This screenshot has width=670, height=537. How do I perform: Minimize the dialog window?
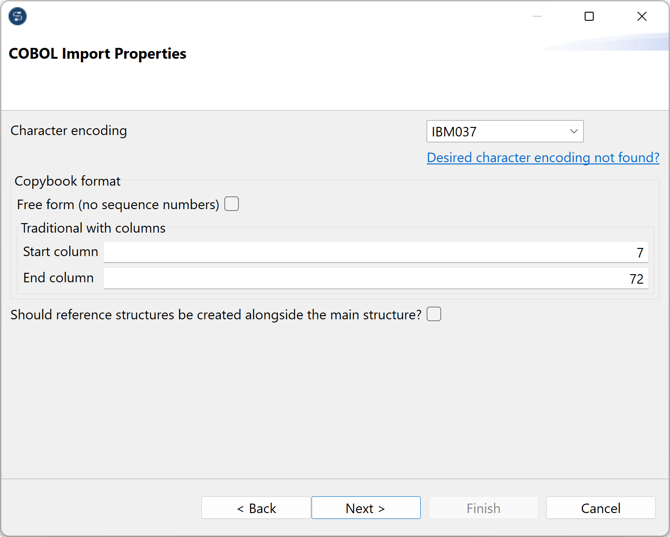[537, 16]
